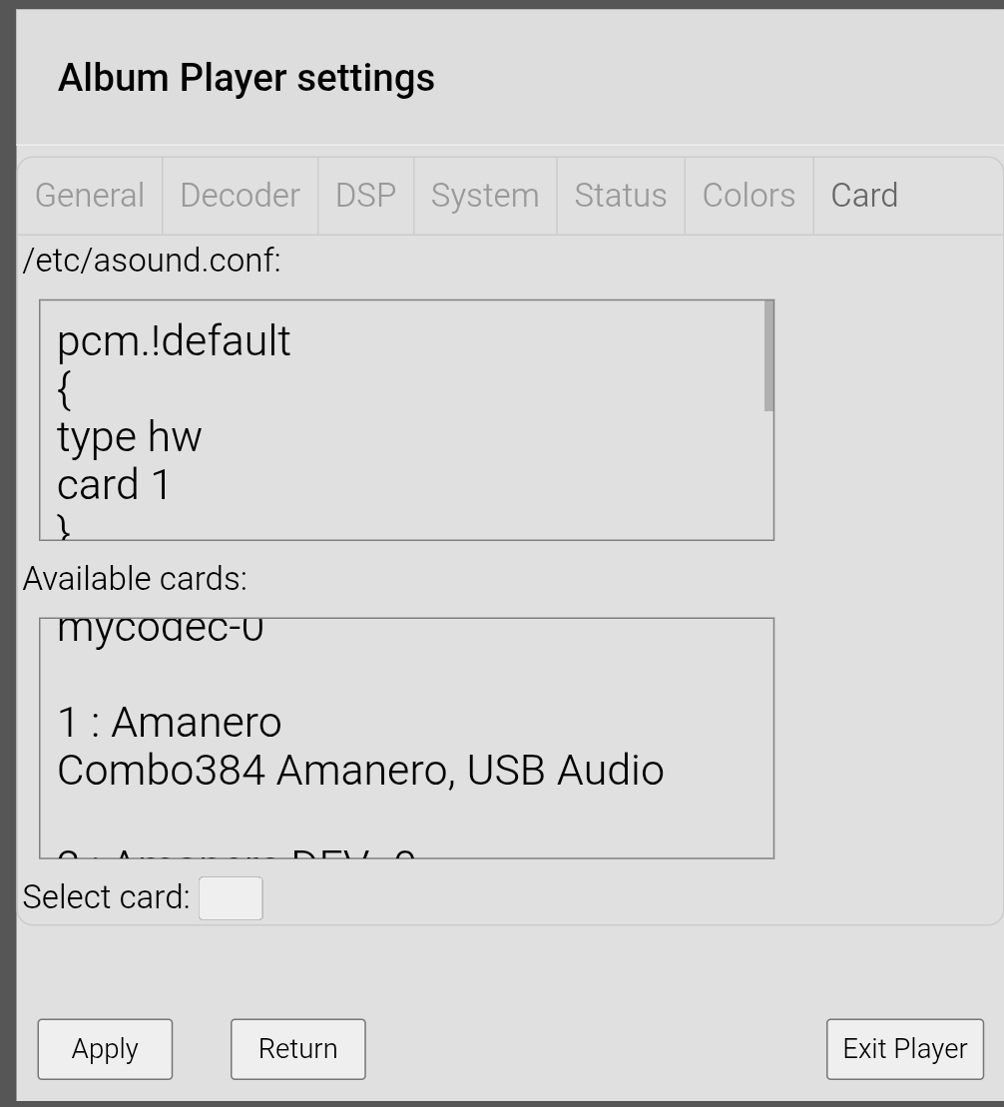Viewport: 1004px width, 1107px height.
Task: Click the asound.conf text box scrollbar thumb
Action: [x=768, y=355]
